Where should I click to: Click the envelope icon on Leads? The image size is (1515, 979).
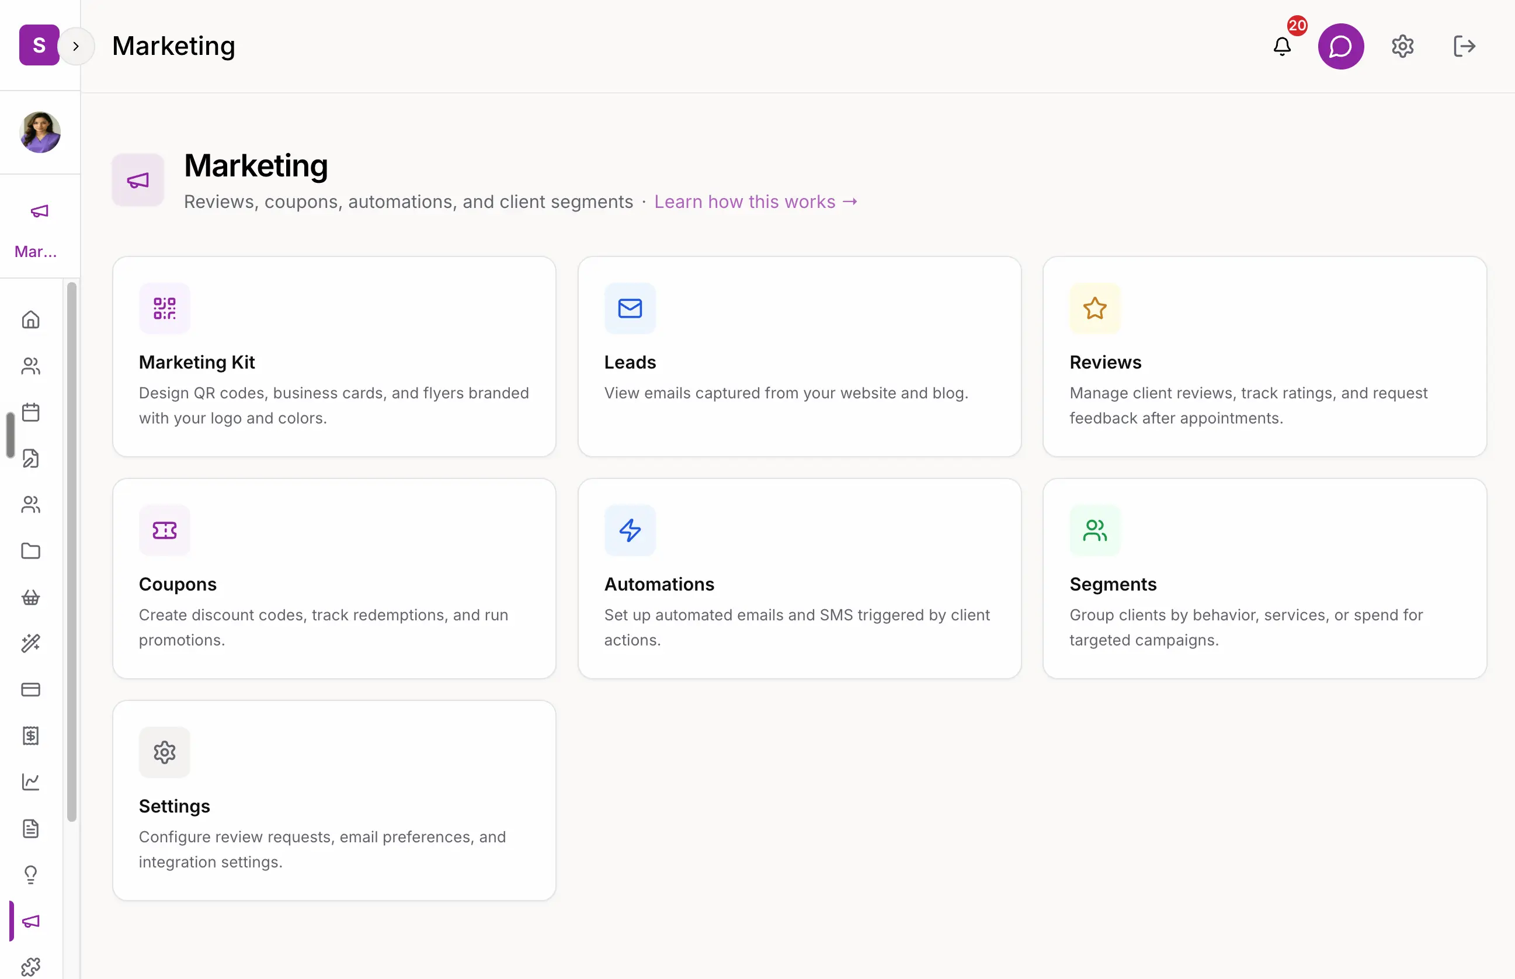(630, 308)
